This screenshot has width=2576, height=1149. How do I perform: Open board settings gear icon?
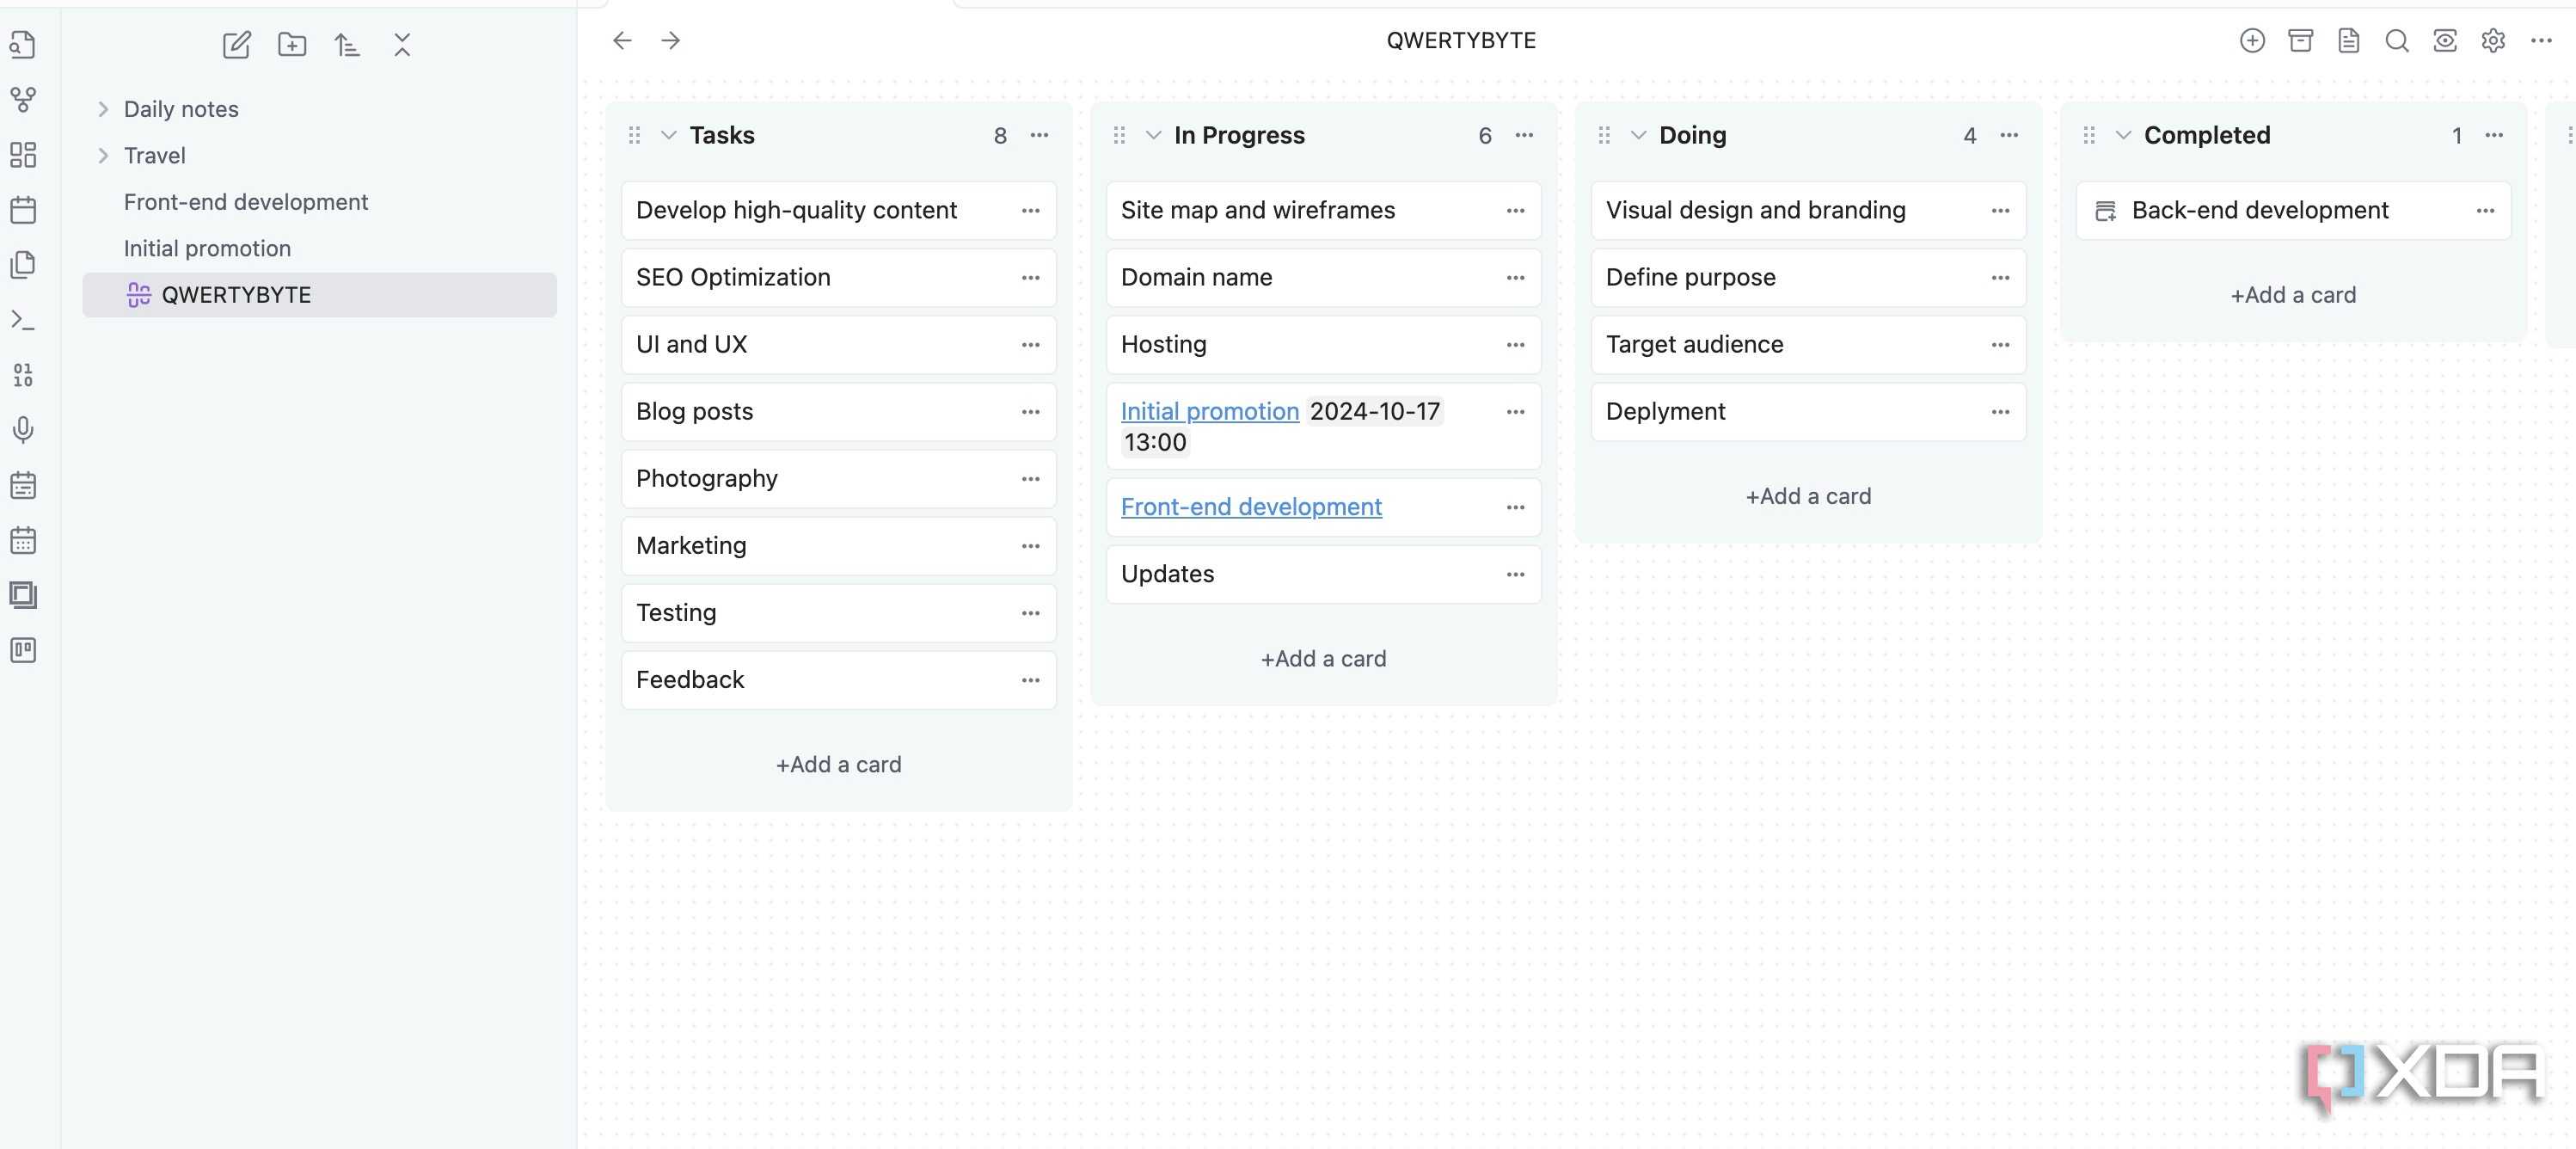[x=2493, y=40]
